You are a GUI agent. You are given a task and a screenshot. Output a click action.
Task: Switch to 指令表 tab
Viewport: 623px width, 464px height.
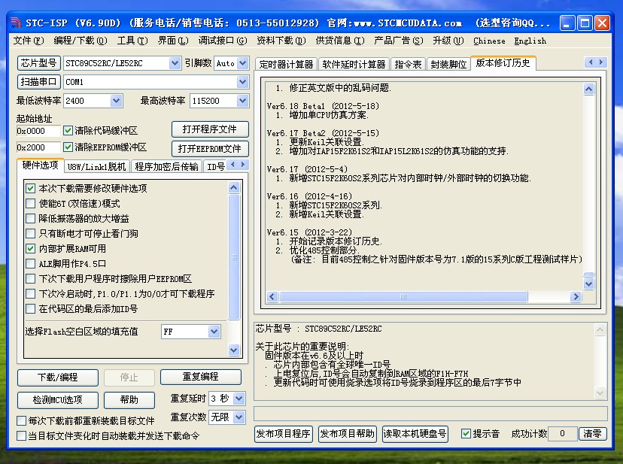pos(408,65)
